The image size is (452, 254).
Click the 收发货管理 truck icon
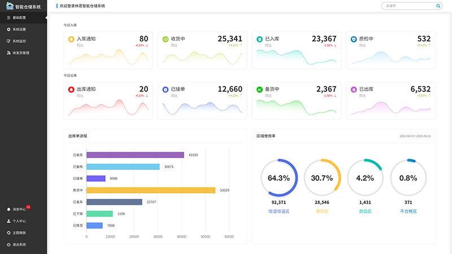click(8, 53)
